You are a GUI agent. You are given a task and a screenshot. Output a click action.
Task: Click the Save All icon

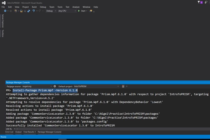coord(29,11)
